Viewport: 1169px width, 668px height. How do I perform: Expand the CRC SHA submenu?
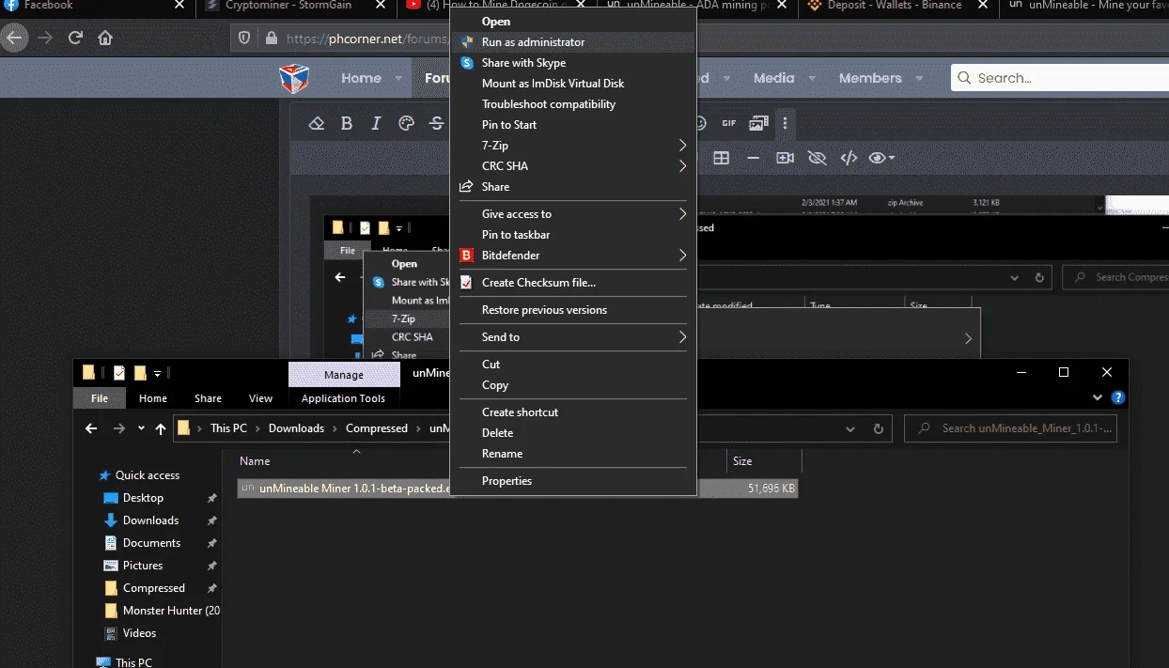683,166
